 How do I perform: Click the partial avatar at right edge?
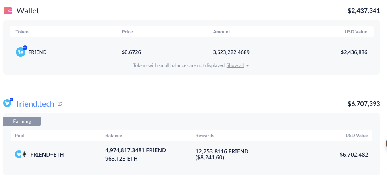click(386, 144)
